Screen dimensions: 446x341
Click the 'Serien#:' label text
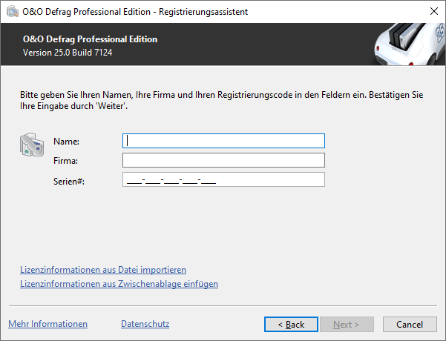pos(69,182)
